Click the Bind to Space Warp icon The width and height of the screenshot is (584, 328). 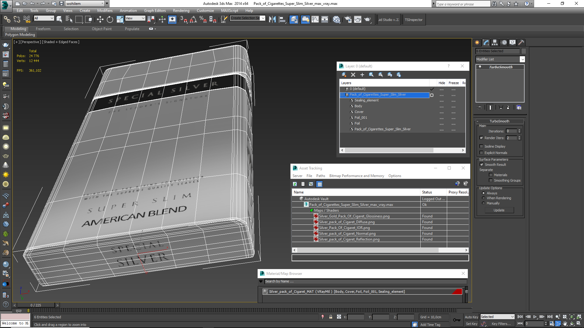(x=27, y=20)
